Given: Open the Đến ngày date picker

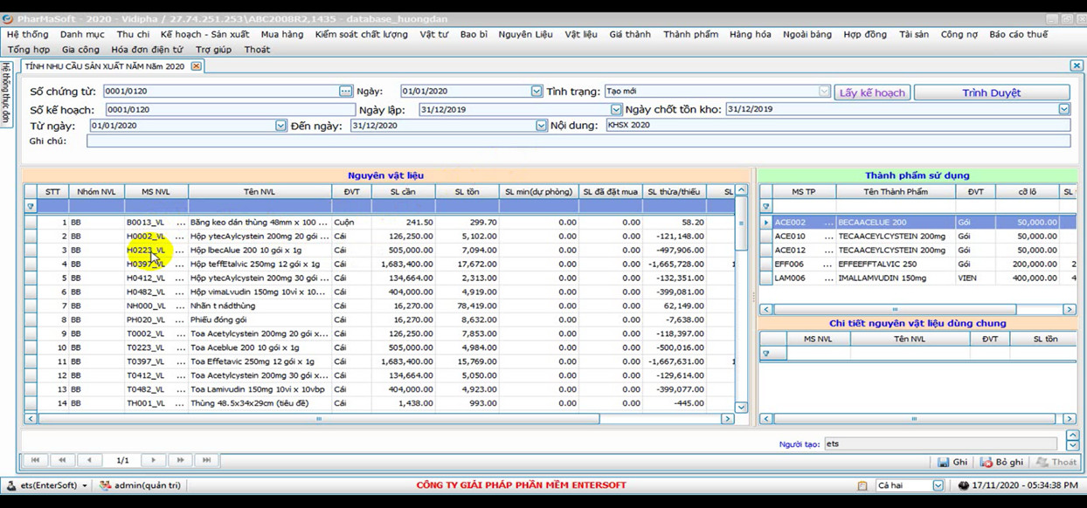Looking at the screenshot, I should [x=541, y=126].
